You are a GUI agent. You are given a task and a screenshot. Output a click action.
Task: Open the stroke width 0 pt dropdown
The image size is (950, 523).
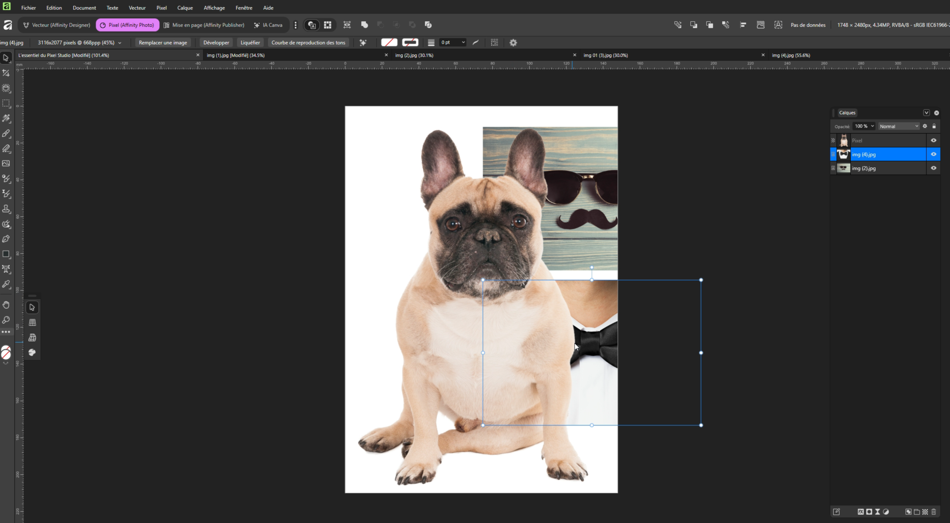click(463, 42)
